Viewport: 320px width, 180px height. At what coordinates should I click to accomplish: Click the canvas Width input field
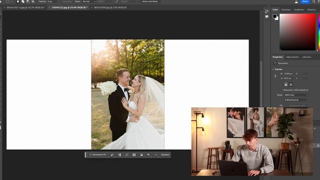tap(288, 73)
